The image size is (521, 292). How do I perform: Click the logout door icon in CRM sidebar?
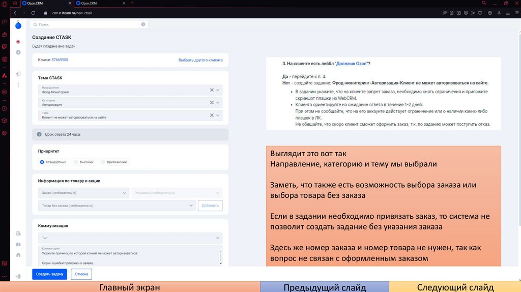click(18, 276)
